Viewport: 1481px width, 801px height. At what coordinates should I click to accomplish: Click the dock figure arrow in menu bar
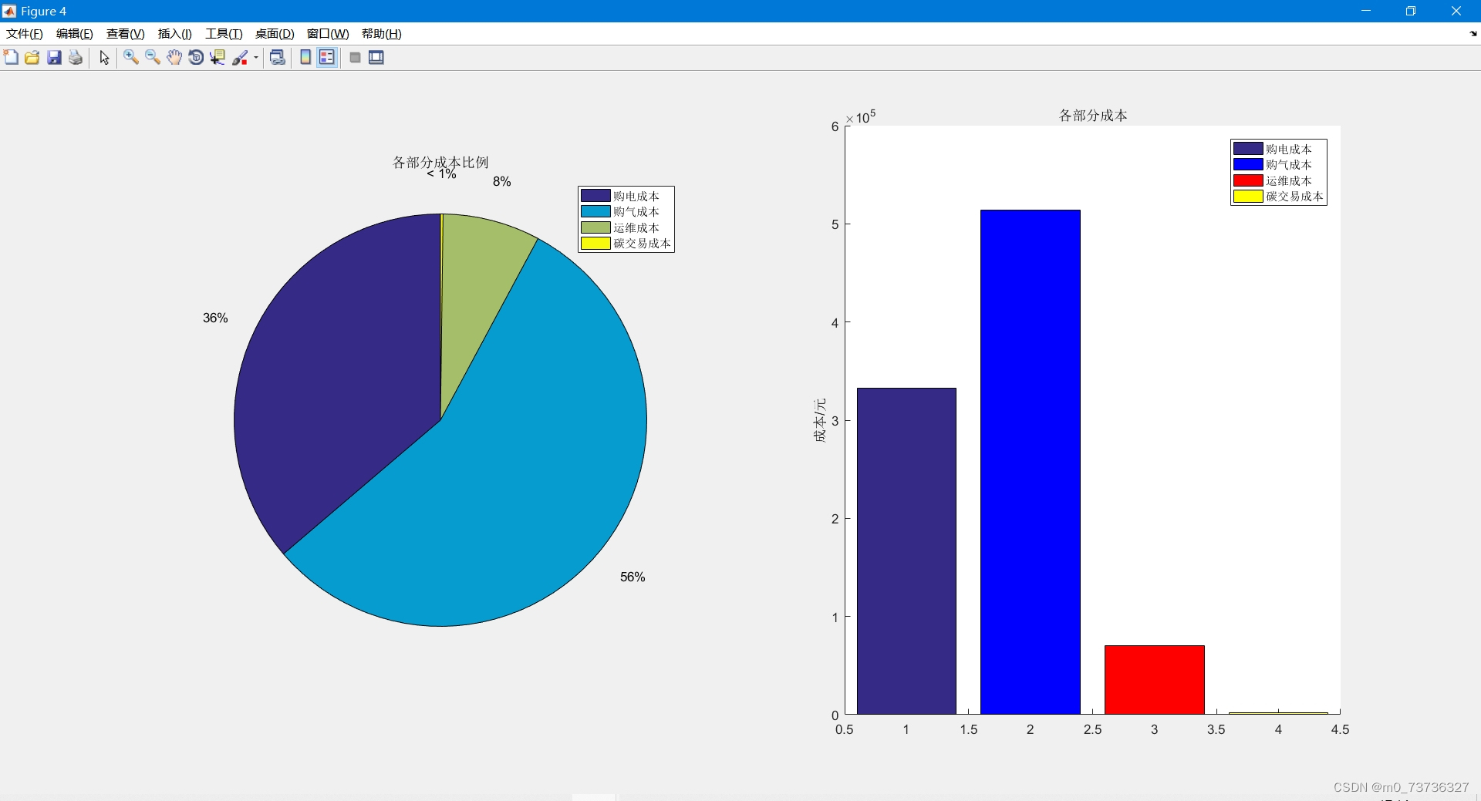1473,34
